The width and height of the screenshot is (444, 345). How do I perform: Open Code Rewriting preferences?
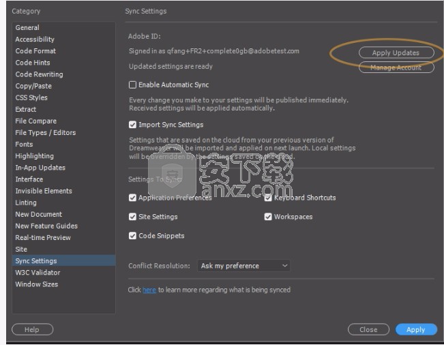pyautogui.click(x=63, y=74)
